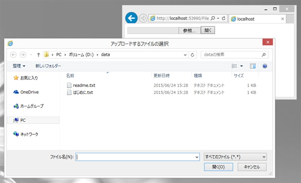Click the はじめに.txt document icon

69,93
